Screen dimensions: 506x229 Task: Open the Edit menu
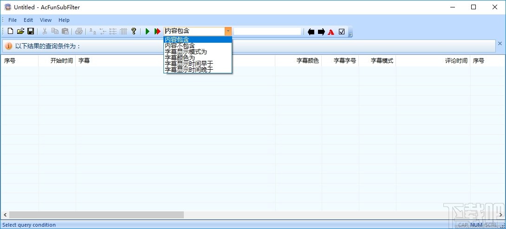(28, 20)
